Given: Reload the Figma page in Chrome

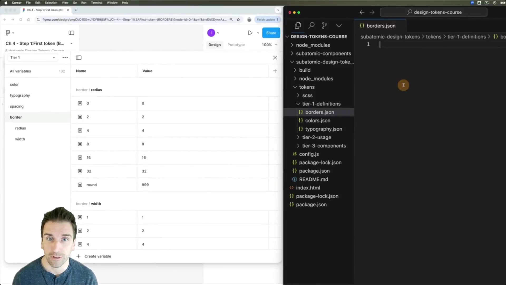Looking at the screenshot, I should (x=21, y=20).
